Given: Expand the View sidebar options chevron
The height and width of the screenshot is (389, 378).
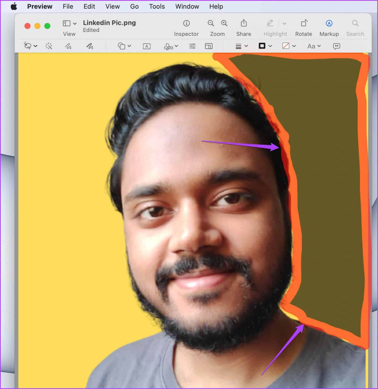Looking at the screenshot, I should (75, 24).
